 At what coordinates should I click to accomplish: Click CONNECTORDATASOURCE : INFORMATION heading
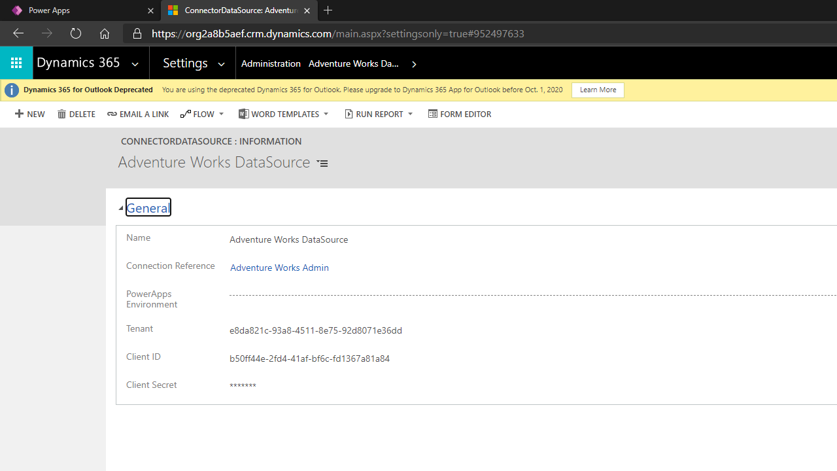point(211,141)
